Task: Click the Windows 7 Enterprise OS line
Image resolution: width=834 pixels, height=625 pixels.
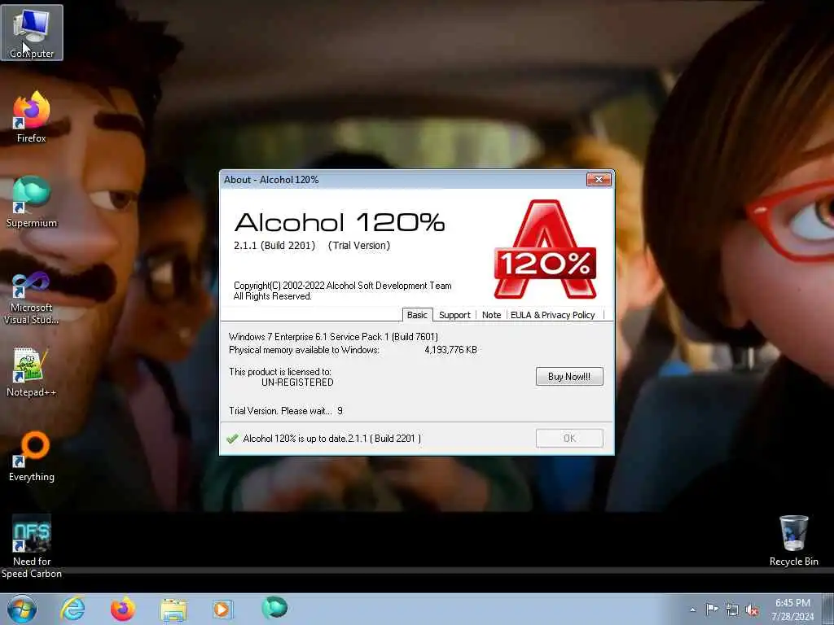Action: [x=333, y=336]
